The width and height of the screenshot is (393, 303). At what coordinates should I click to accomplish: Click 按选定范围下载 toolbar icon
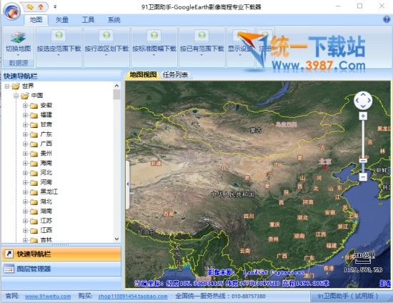point(59,35)
